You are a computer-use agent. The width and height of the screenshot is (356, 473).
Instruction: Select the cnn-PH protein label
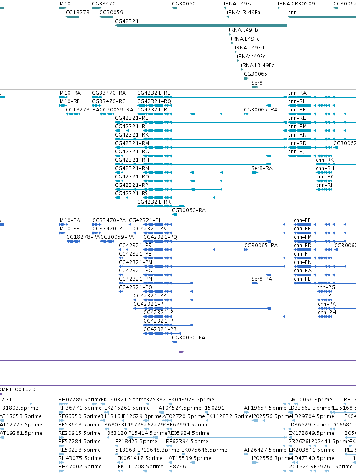(x=327, y=313)
